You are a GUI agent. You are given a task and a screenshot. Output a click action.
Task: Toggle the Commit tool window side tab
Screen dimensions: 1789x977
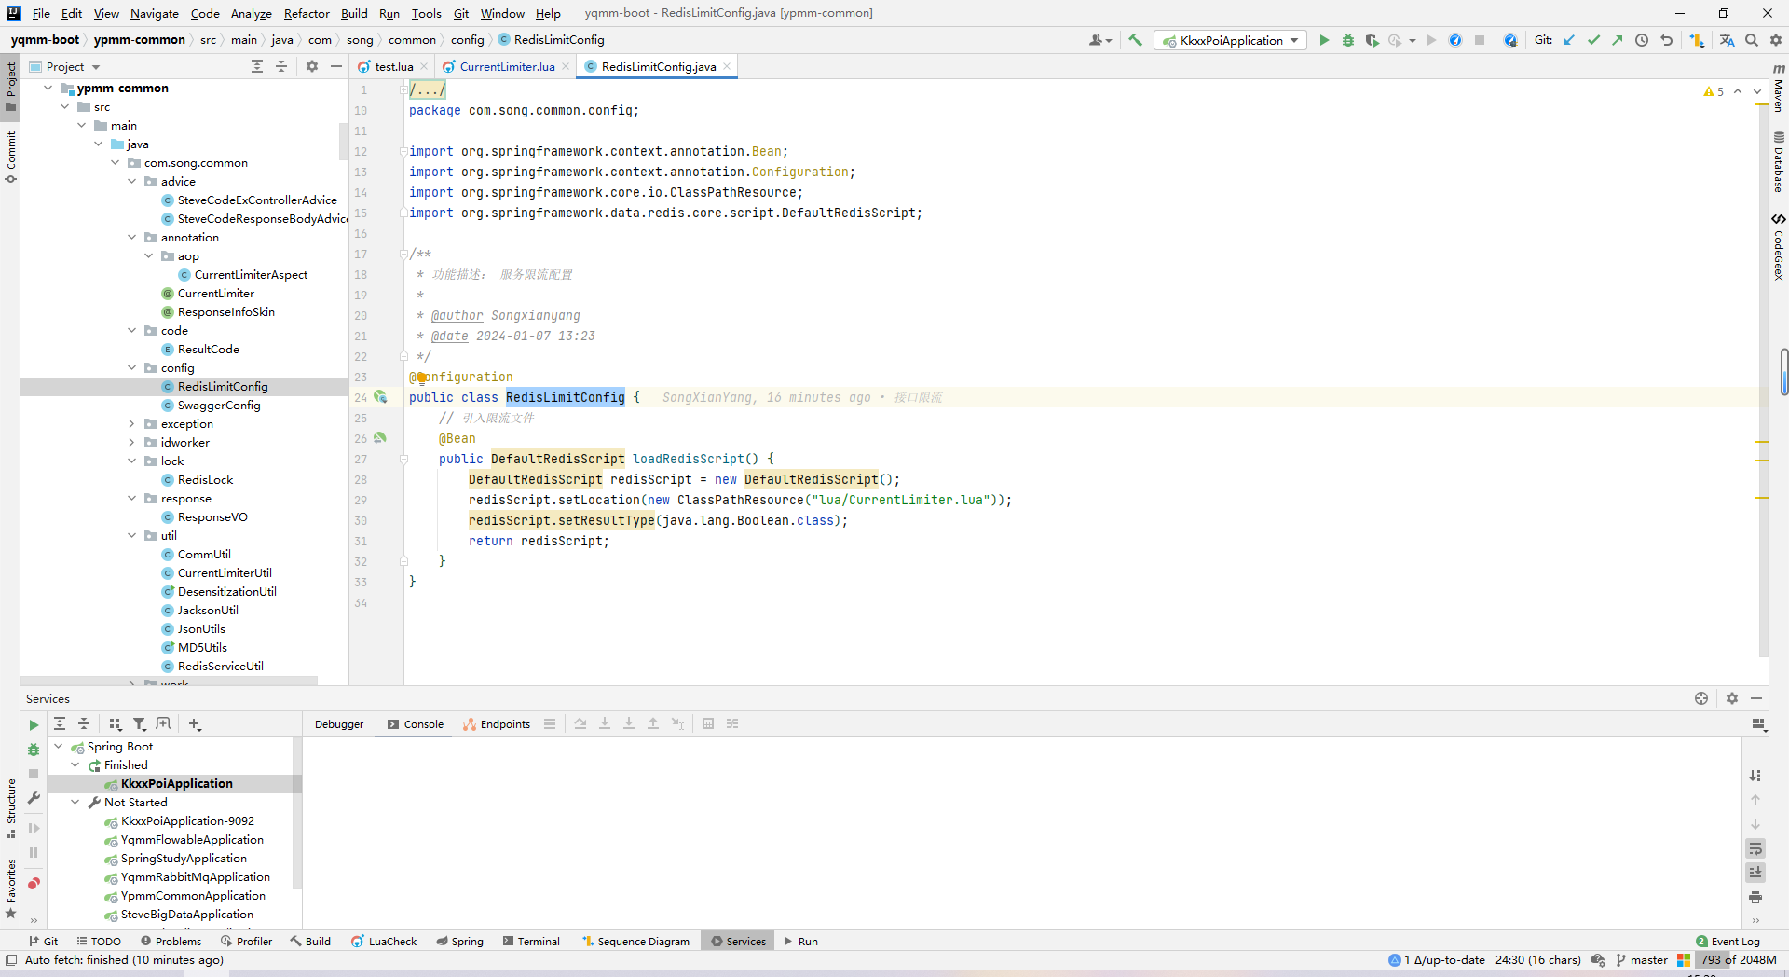coord(10,156)
